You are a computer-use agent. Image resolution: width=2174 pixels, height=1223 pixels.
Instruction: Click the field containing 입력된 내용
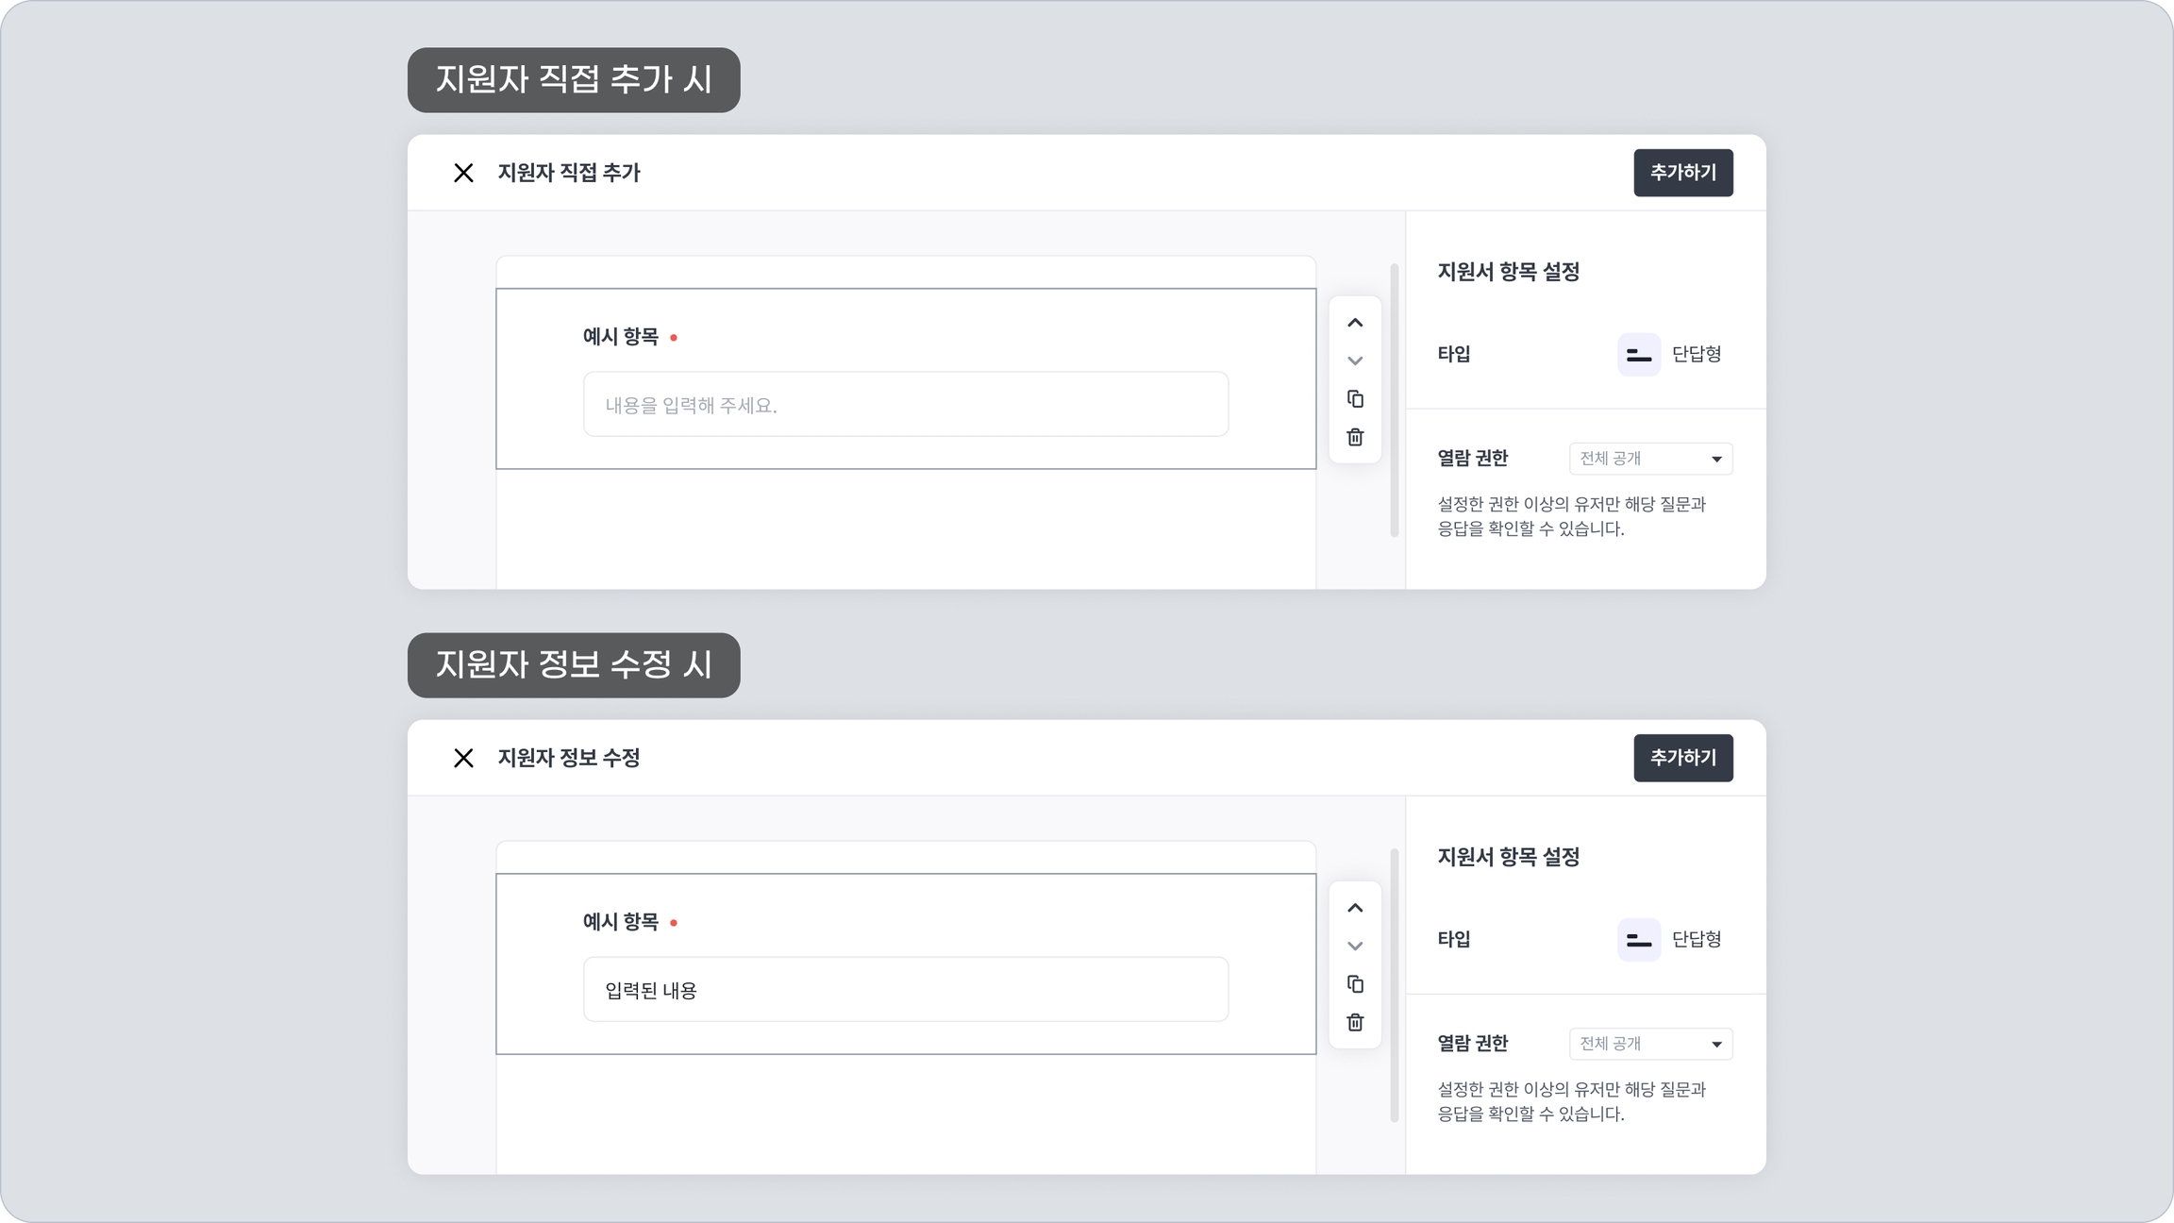coord(906,990)
